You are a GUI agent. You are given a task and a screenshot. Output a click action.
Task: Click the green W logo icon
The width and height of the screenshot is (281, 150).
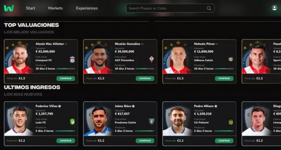(9, 8)
